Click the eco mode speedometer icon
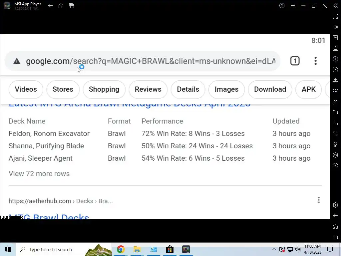The height and width of the screenshot is (256, 341). pos(335,166)
